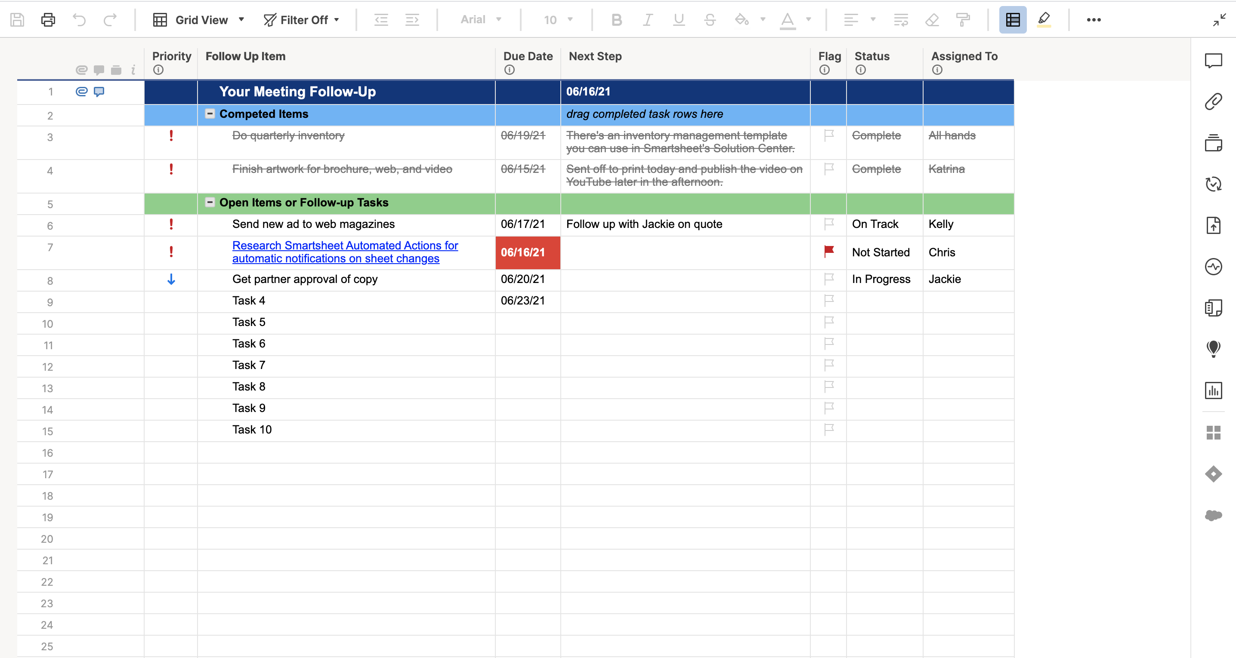The height and width of the screenshot is (658, 1236).
Task: Toggle the red flag for Chris's row
Action: tap(828, 251)
